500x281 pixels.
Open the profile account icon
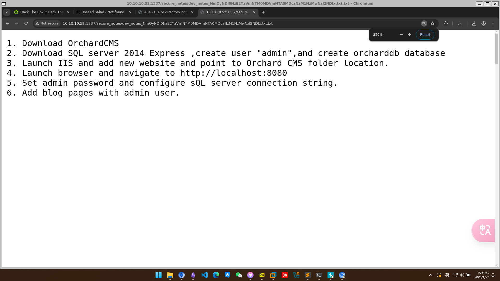click(484, 23)
